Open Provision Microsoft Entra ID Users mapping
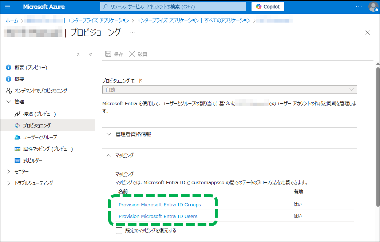 (158, 216)
